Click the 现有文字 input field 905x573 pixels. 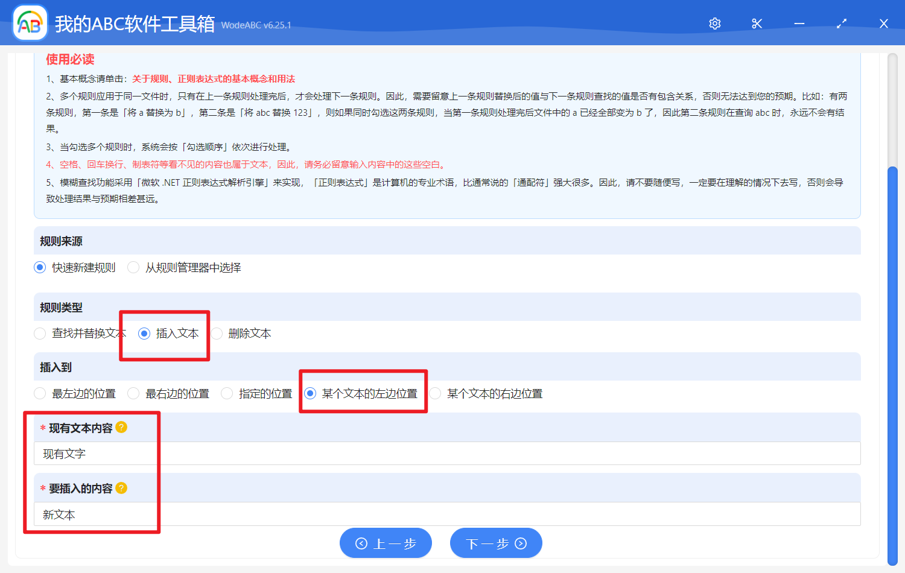pyautogui.click(x=241, y=453)
